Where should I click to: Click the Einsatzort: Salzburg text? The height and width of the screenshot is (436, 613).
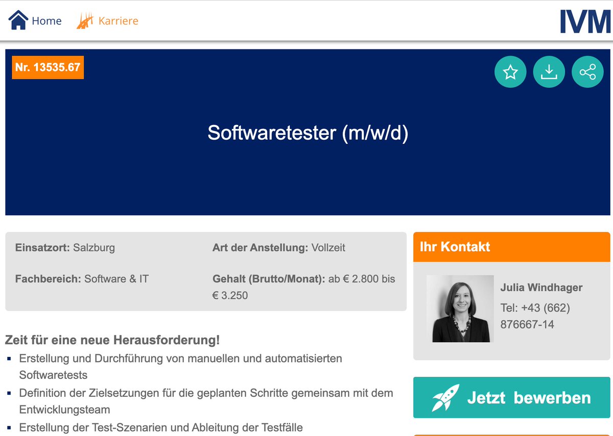[x=65, y=248]
